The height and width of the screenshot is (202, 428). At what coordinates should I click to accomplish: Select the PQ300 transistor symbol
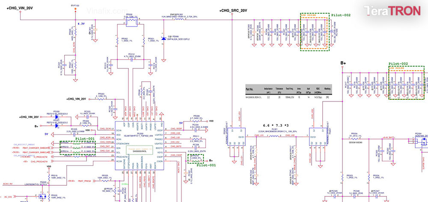click(42, 196)
